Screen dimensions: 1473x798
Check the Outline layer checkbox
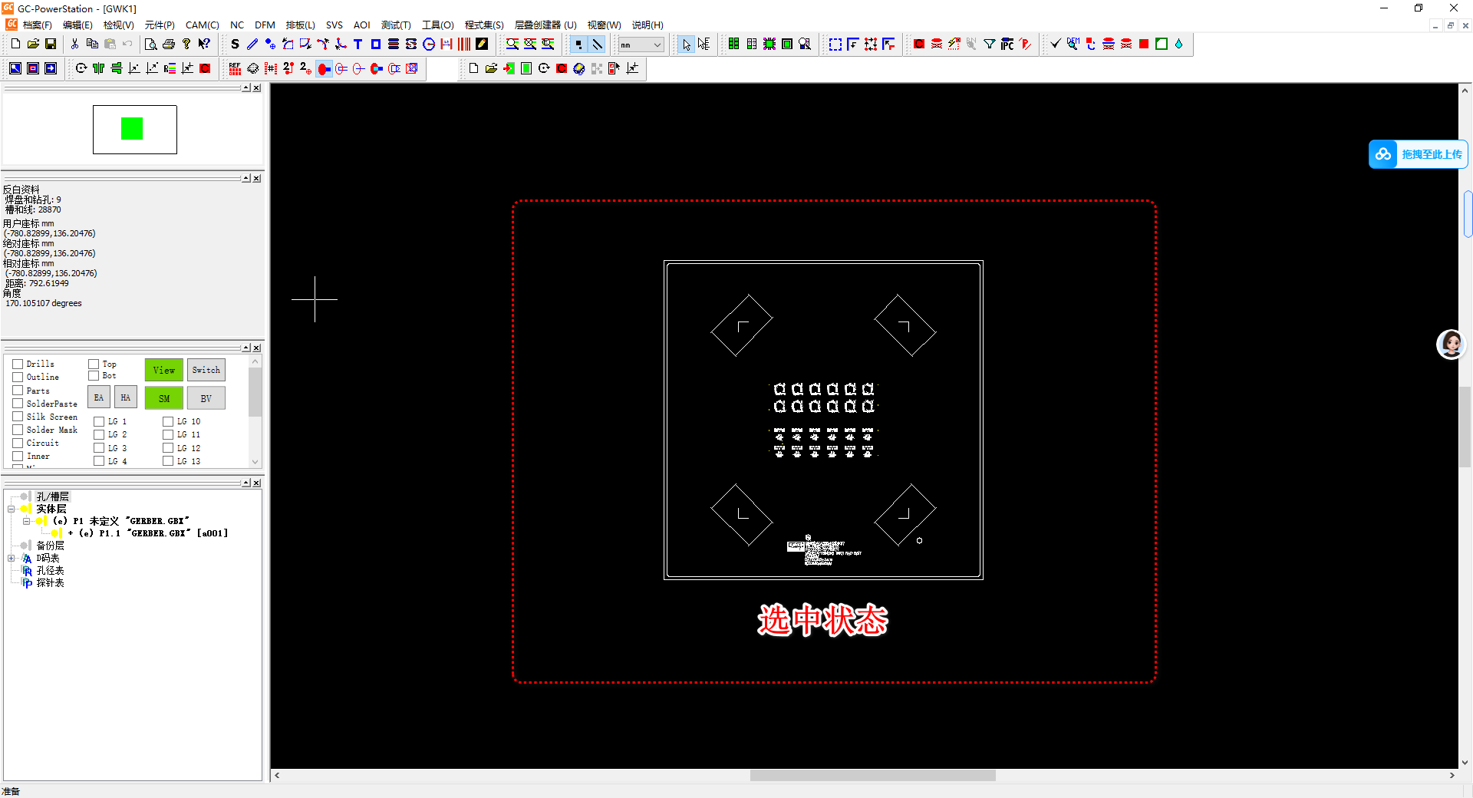(x=18, y=377)
